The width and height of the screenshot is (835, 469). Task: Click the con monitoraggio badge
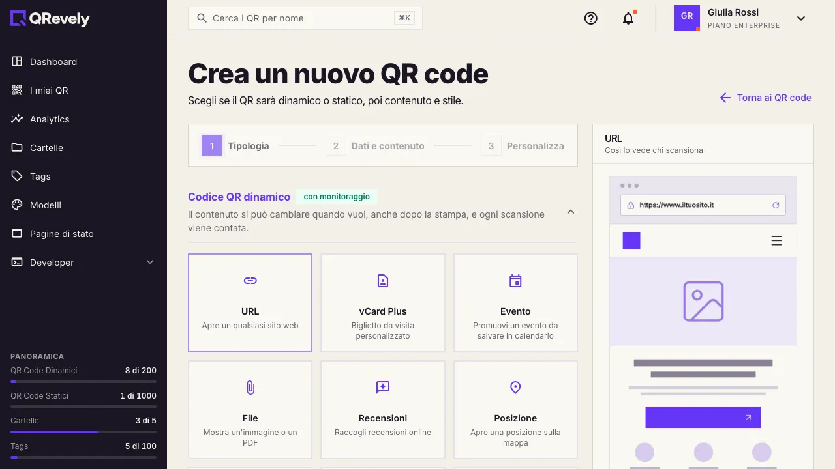pyautogui.click(x=337, y=197)
